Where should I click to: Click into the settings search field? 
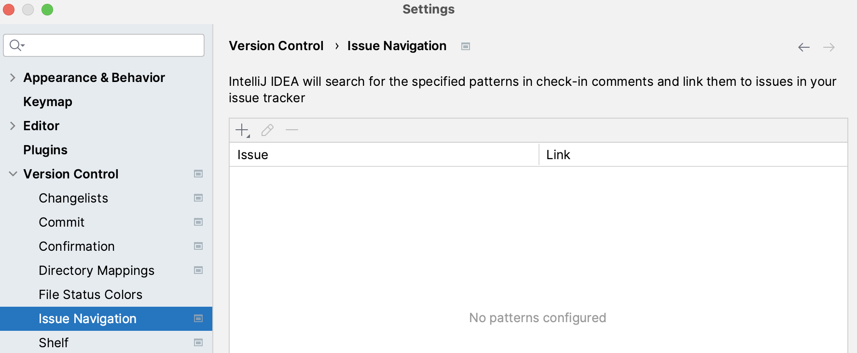pyautogui.click(x=104, y=45)
